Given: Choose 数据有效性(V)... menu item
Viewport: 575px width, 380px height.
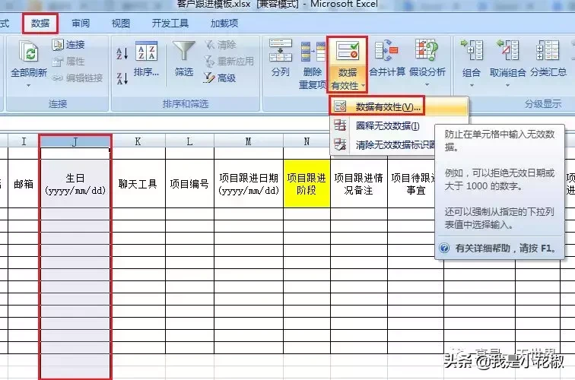Looking at the screenshot, I should coord(399,106).
